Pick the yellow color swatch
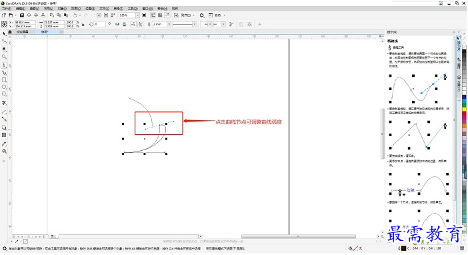The image size is (468, 255). pyautogui.click(x=465, y=109)
